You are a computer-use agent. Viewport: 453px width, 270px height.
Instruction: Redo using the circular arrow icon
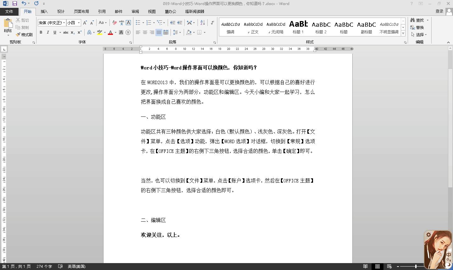coord(36,3)
